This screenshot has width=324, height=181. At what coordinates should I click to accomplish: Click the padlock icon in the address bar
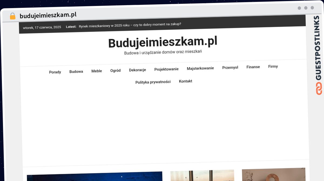tap(12, 15)
